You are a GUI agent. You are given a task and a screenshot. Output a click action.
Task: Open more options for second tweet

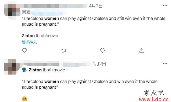[165, 64]
